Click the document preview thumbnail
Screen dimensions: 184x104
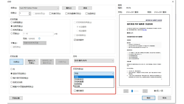click(x=144, y=50)
